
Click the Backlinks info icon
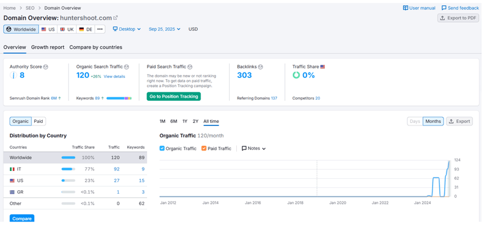(261, 67)
